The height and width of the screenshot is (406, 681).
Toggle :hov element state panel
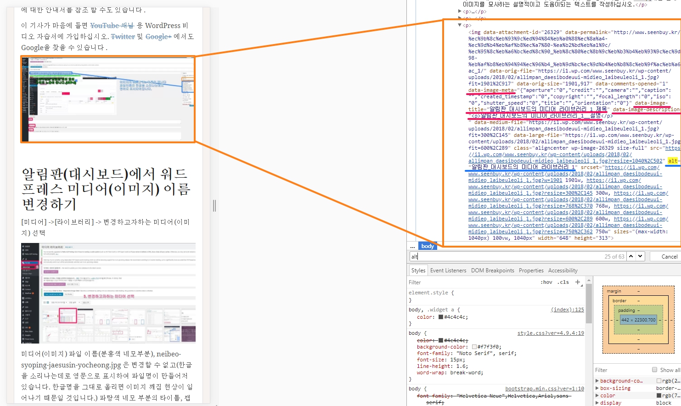(x=546, y=282)
